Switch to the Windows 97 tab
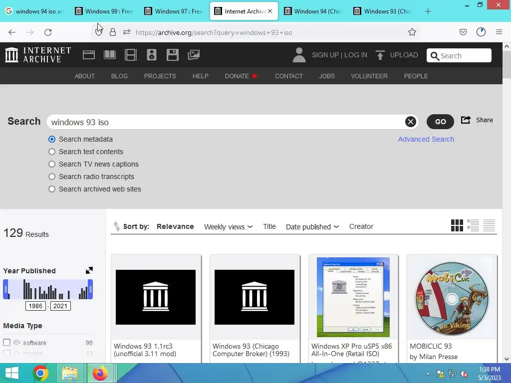Screen dimensions: 511x383 [x=174, y=11]
